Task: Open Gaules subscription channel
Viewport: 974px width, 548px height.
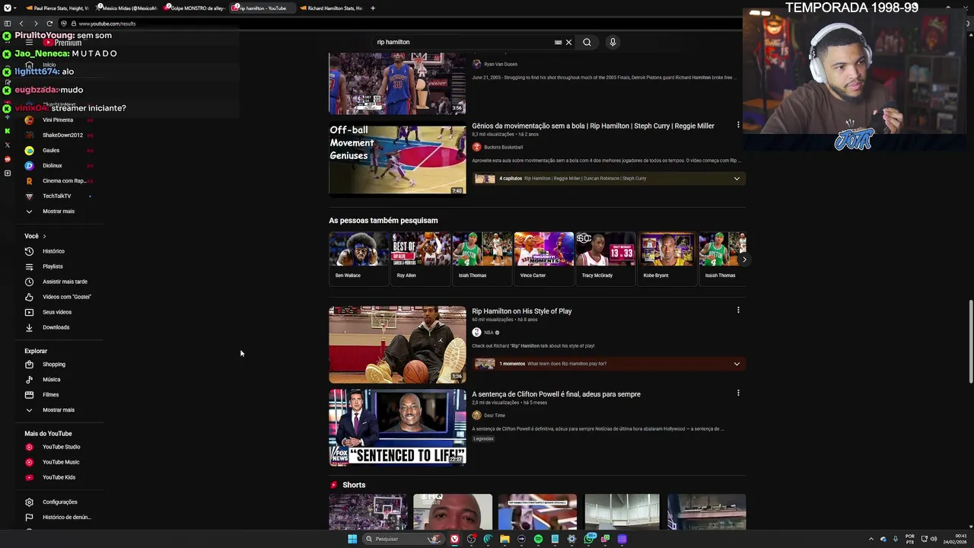Action: (x=50, y=151)
